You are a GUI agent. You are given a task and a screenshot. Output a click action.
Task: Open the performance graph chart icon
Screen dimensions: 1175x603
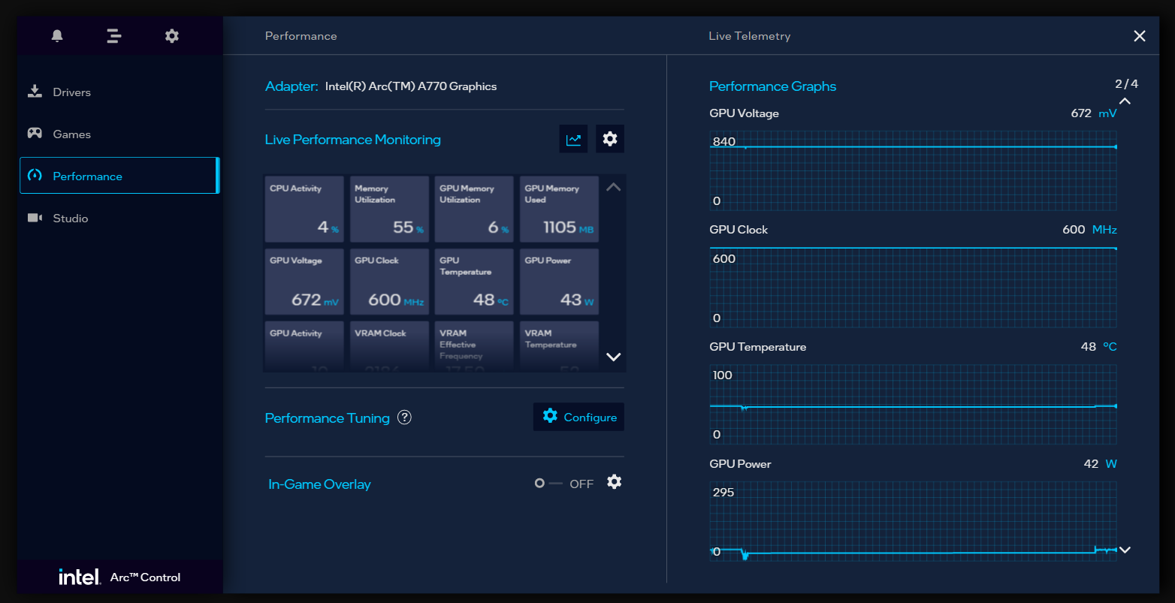(573, 138)
